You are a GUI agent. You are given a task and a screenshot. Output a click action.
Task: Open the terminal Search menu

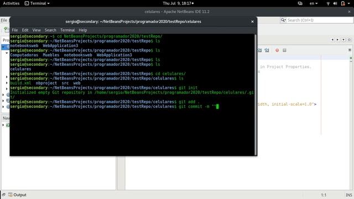click(x=50, y=30)
